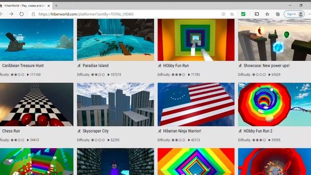Click the HObby Fun Run title link
This screenshot has height=175, width=311.
tap(176, 66)
